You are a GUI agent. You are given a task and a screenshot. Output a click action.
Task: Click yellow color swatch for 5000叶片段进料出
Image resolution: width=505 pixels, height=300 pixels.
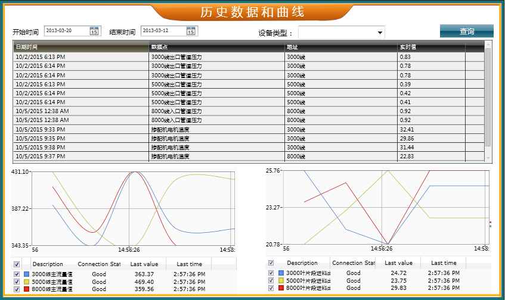[x=281, y=280]
